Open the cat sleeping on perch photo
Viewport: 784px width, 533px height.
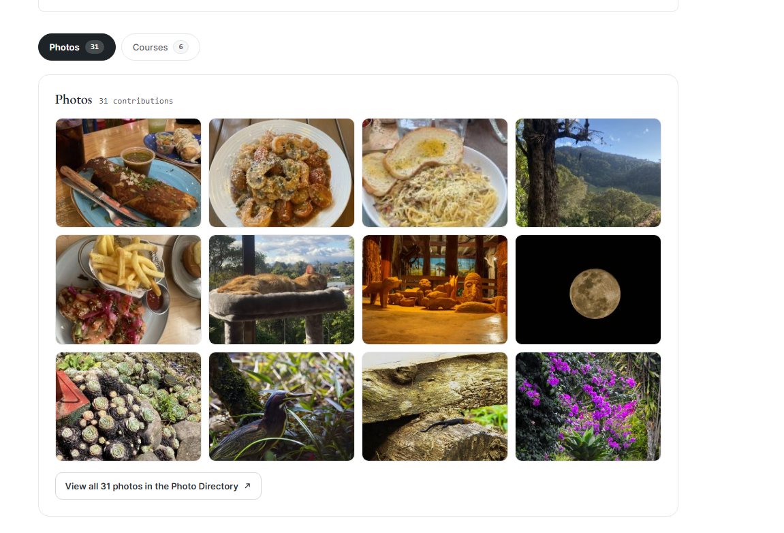tap(281, 290)
